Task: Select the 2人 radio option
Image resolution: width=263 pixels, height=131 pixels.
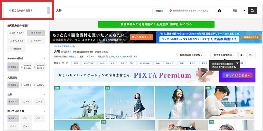Action: coord(39,118)
